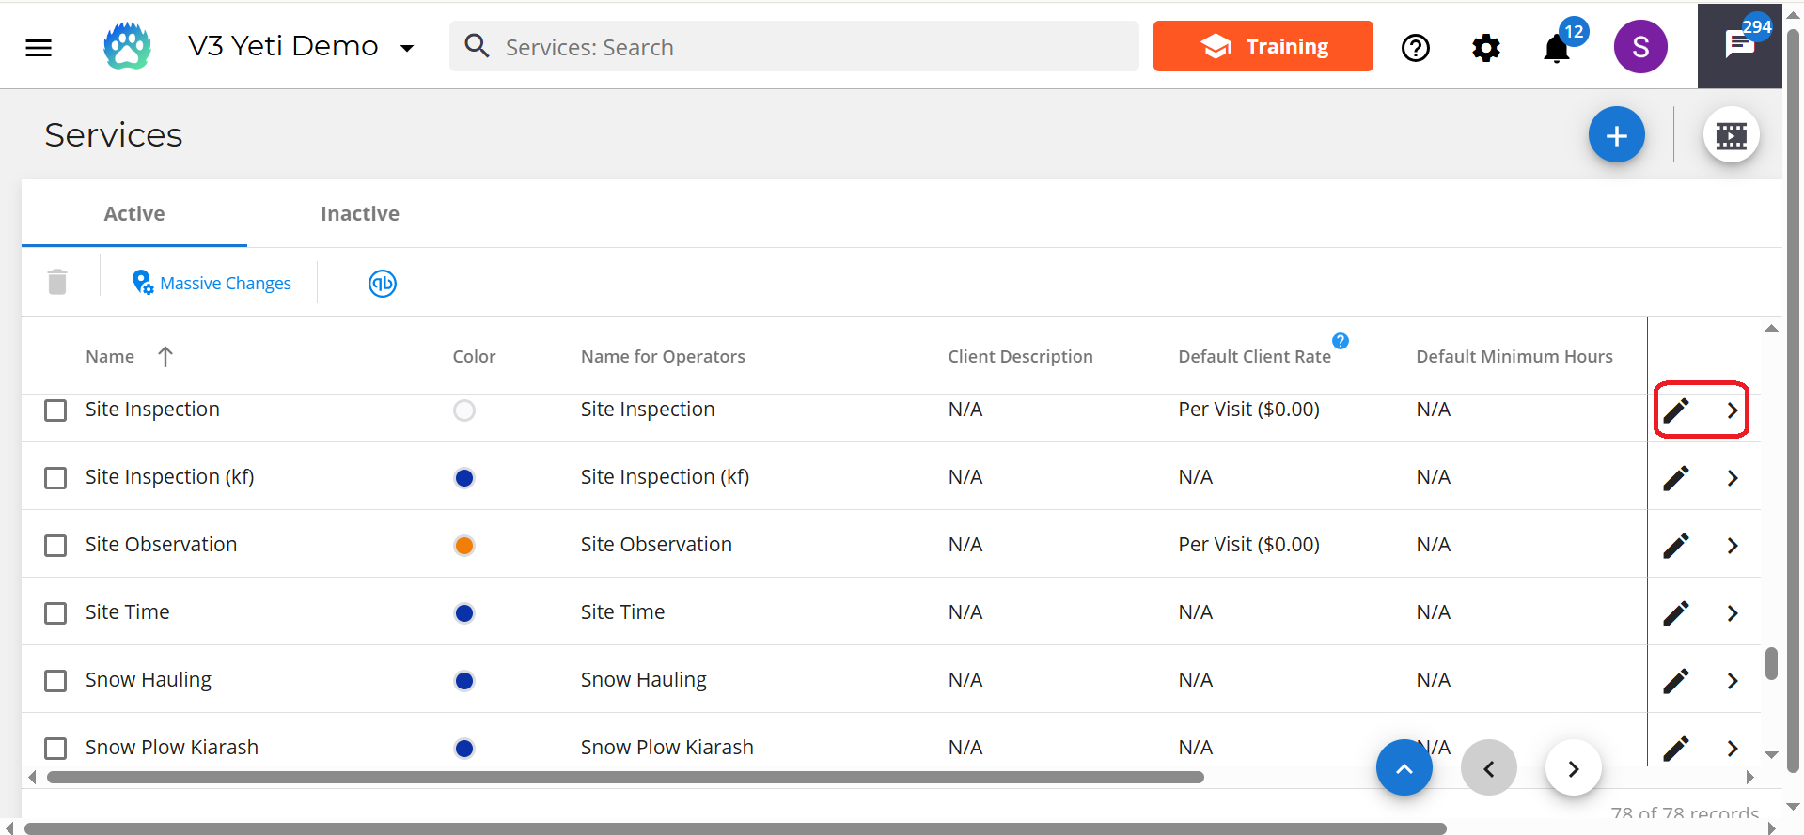The width and height of the screenshot is (1804, 835).
Task: Expand Site Inspection (kf) row chevron
Action: coord(1733,478)
